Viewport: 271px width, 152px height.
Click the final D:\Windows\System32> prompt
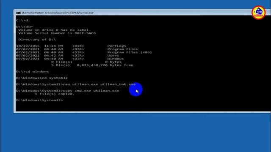pos(39,100)
